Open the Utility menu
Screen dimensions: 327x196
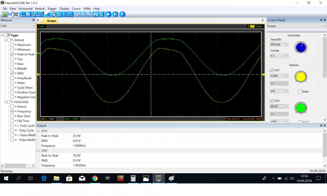pyautogui.click(x=87, y=9)
